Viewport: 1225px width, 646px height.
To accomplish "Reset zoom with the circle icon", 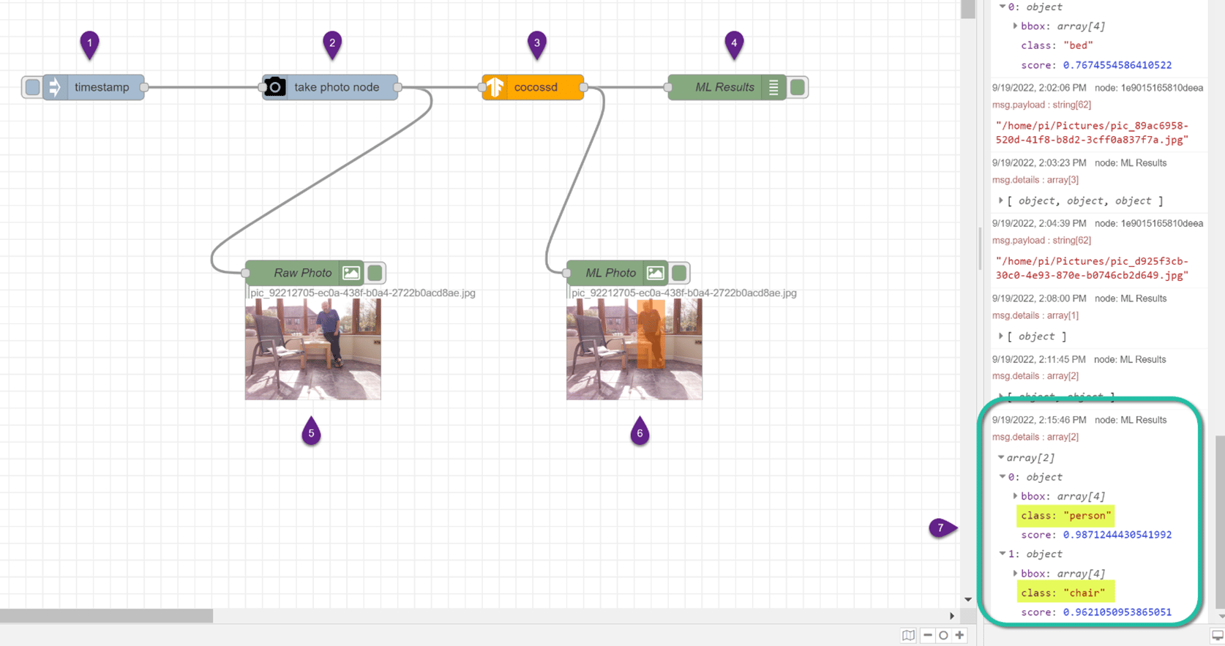I will click(943, 635).
